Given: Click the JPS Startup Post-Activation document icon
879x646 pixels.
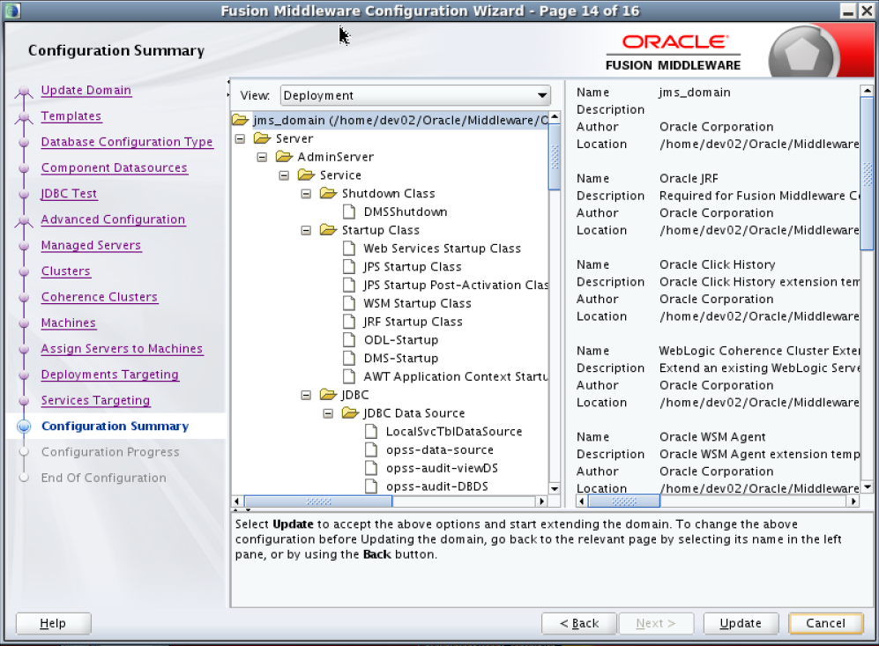Looking at the screenshot, I should [349, 286].
